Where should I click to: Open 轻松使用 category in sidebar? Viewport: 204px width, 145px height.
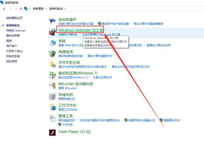(11, 61)
